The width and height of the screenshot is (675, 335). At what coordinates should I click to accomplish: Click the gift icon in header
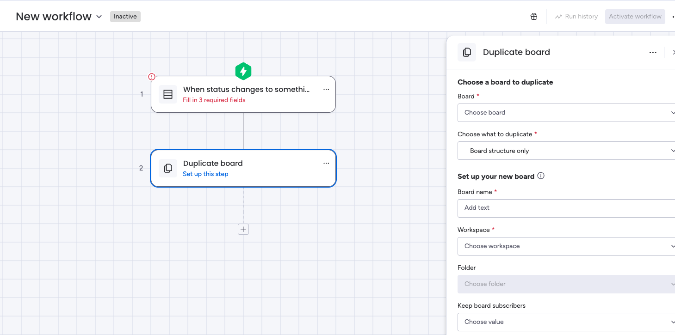point(534,17)
